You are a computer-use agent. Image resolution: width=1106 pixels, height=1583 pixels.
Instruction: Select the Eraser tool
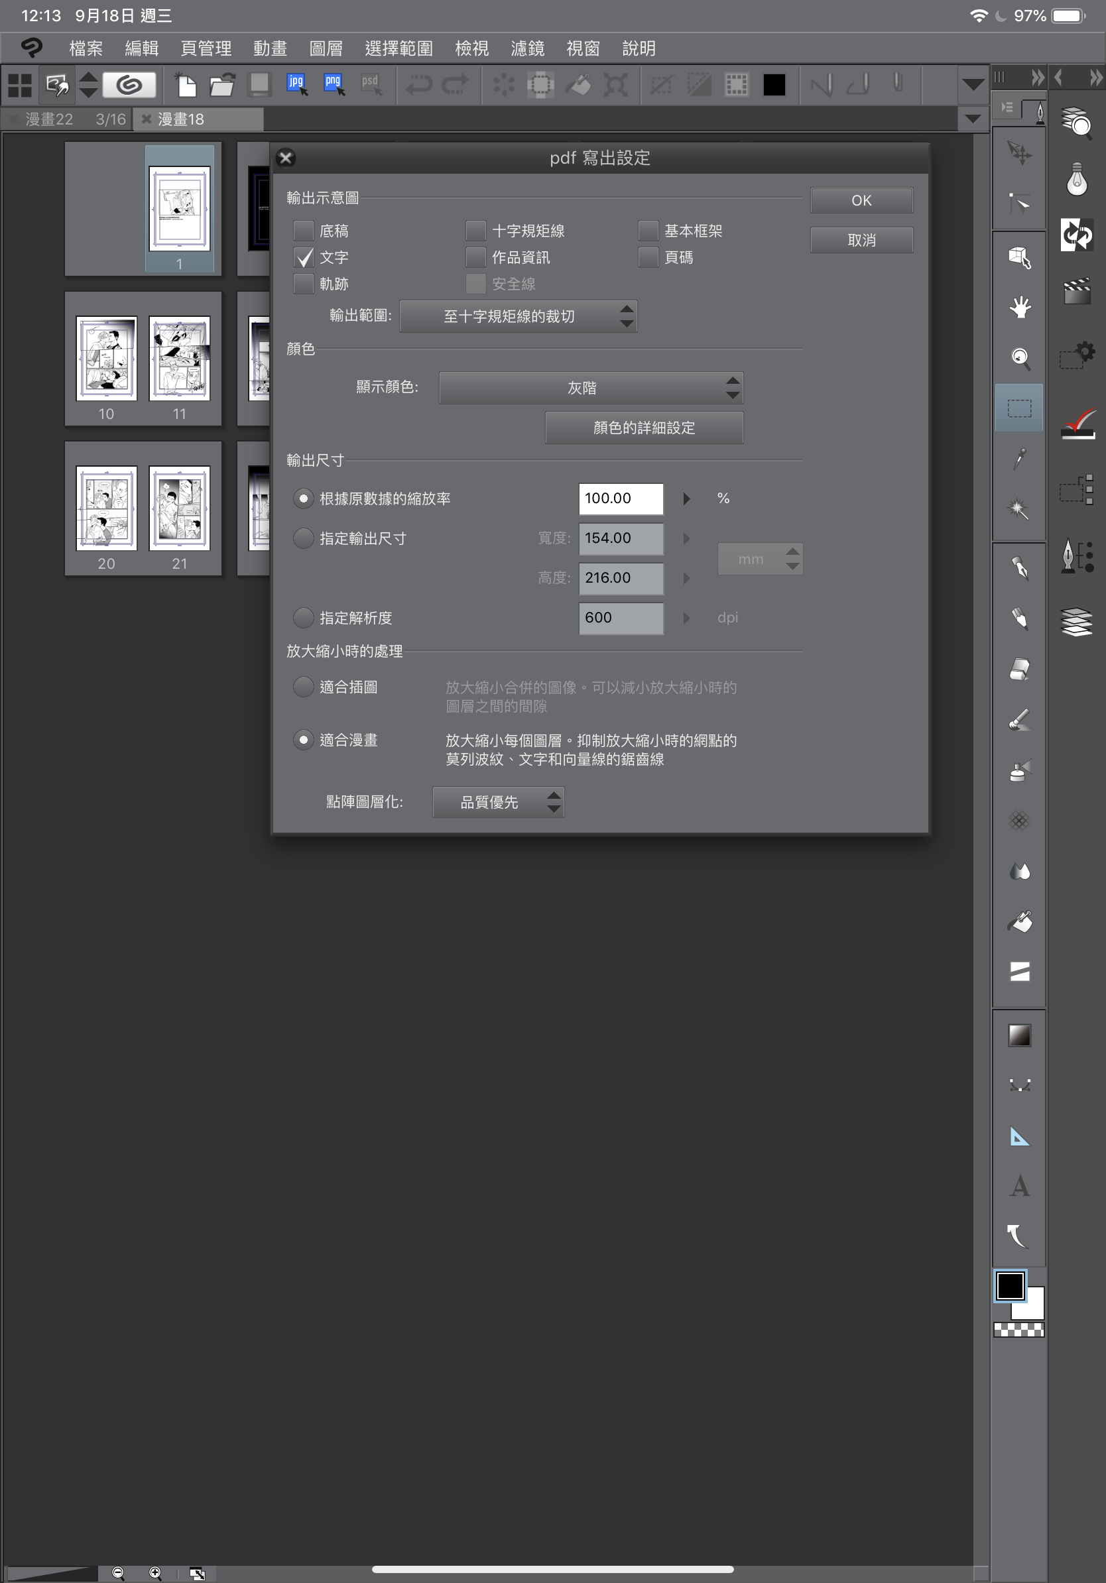click(x=1019, y=669)
